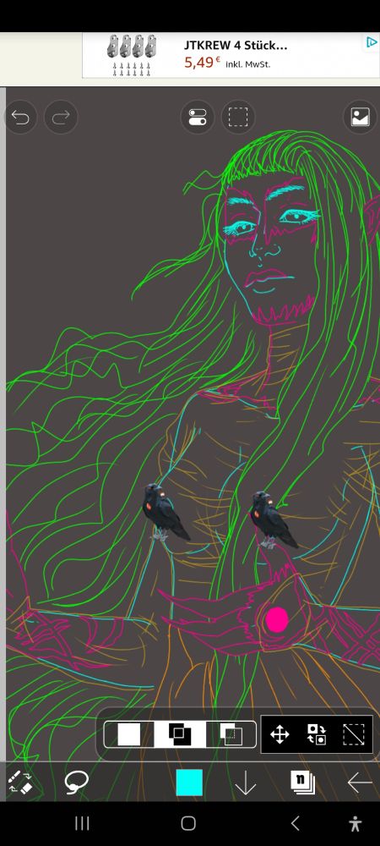380x846 pixels.
Task: Open the dashed-square selection area menu
Action: (238, 117)
